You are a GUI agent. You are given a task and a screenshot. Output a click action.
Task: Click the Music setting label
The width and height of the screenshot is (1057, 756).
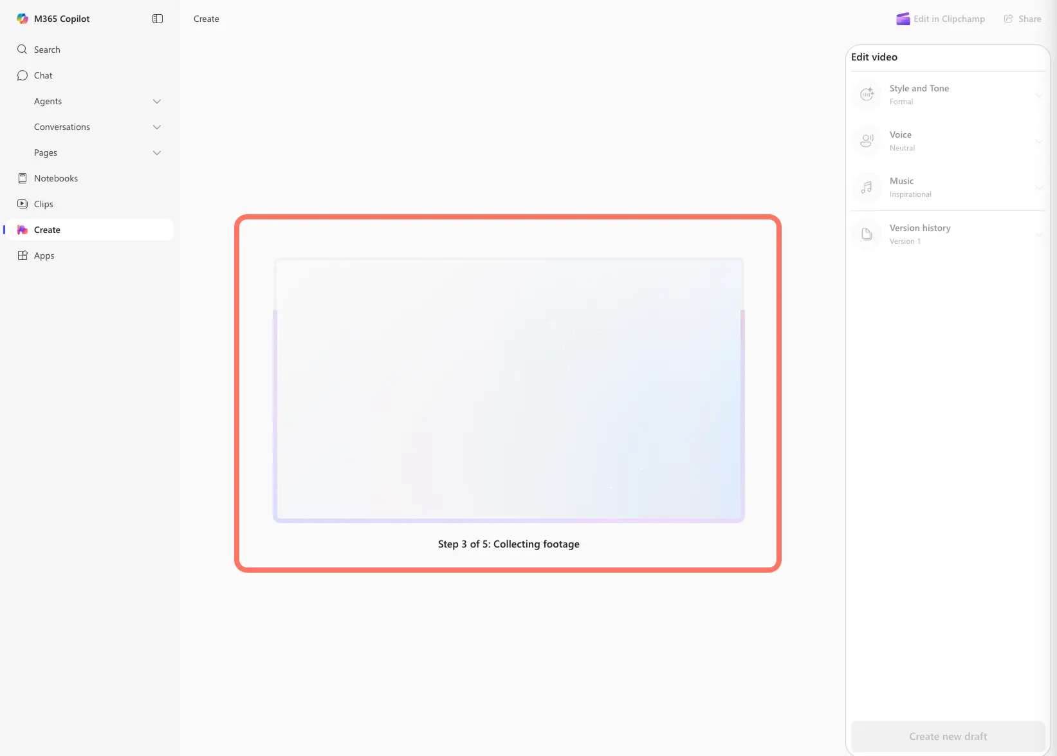coord(901,181)
